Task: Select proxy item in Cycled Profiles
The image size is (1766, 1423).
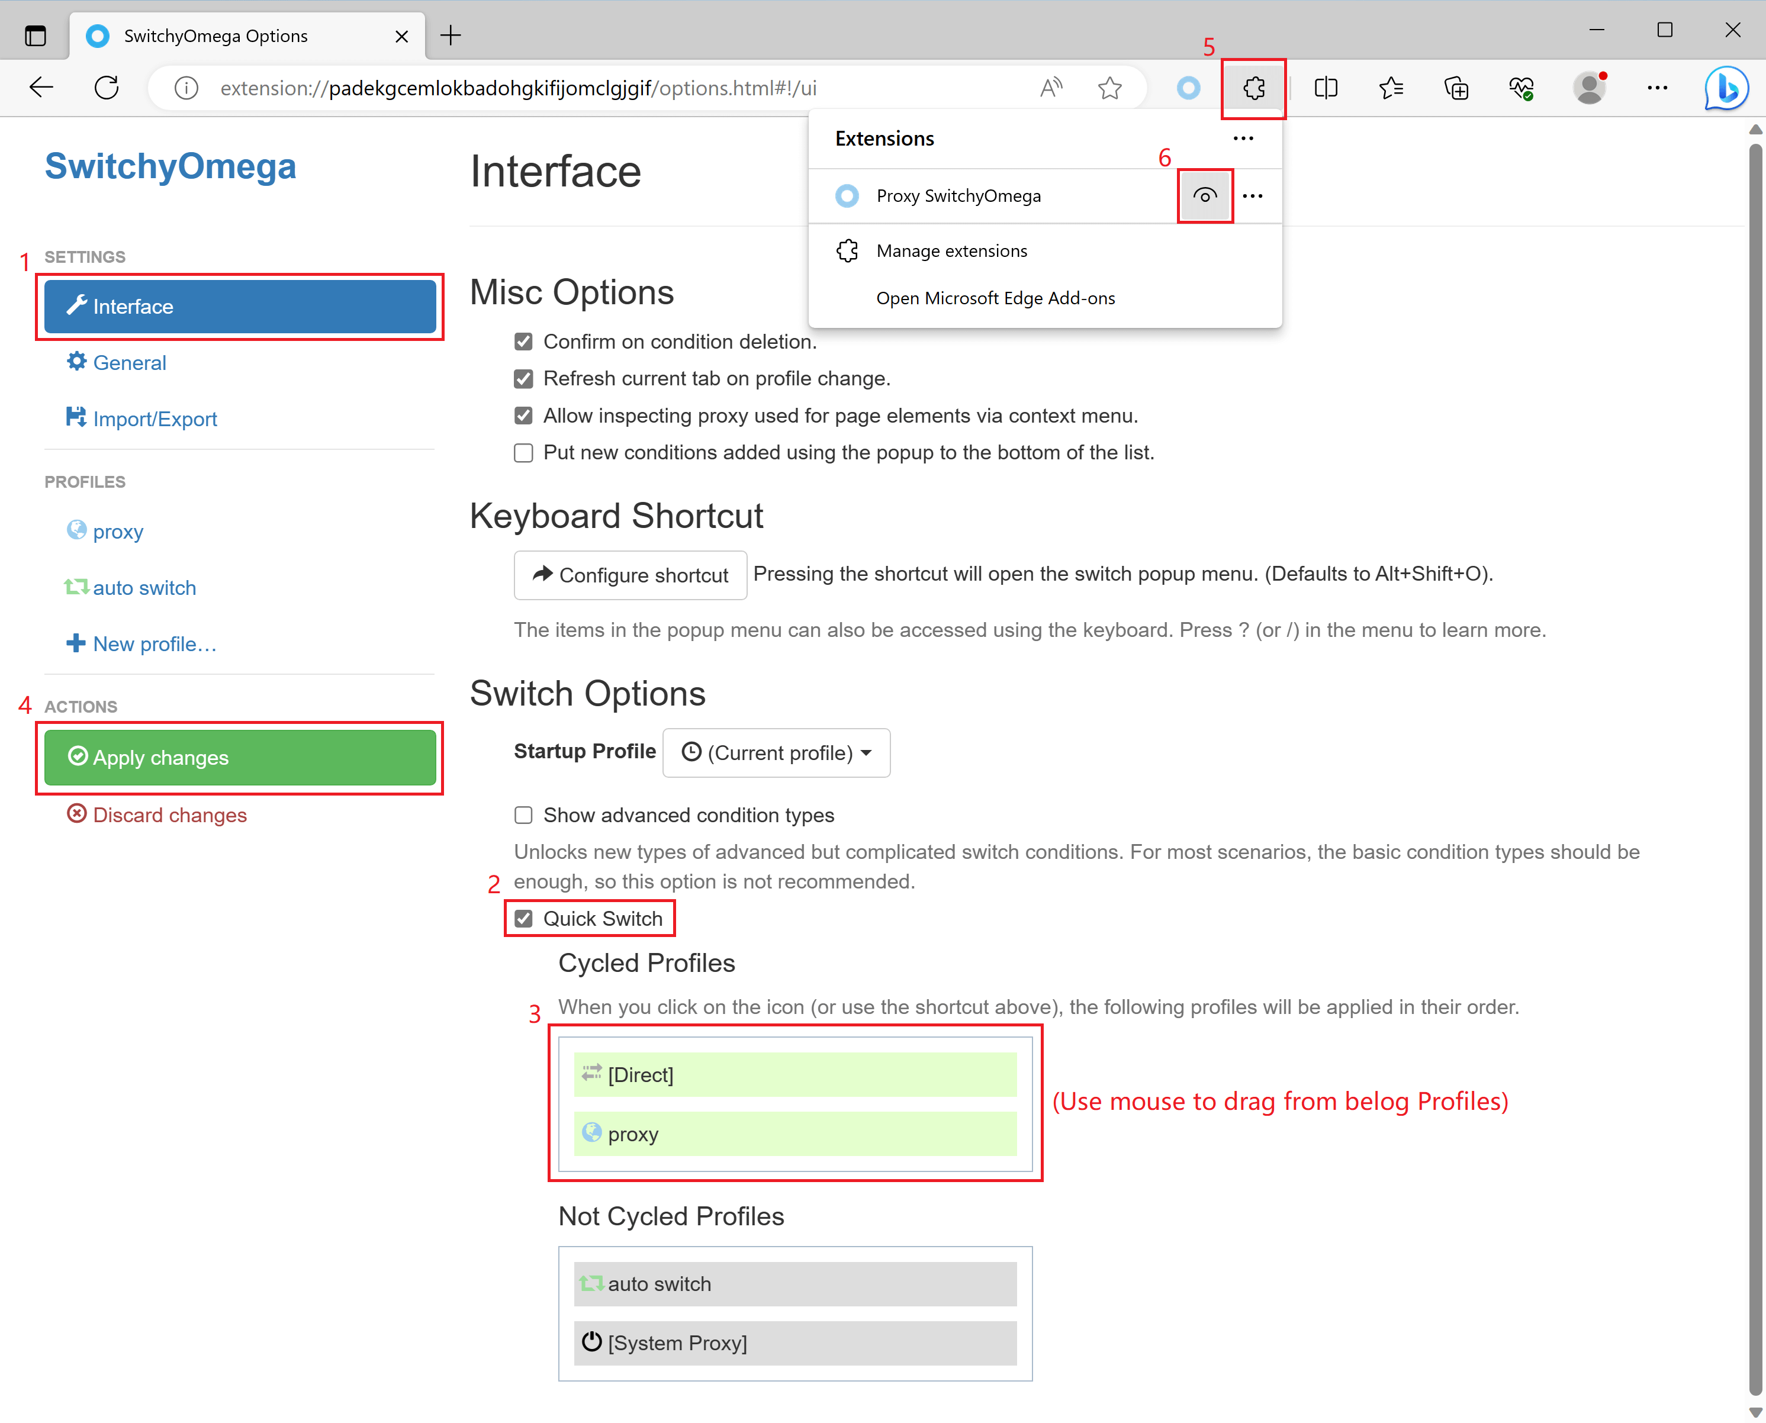Action: pyautogui.click(x=795, y=1134)
